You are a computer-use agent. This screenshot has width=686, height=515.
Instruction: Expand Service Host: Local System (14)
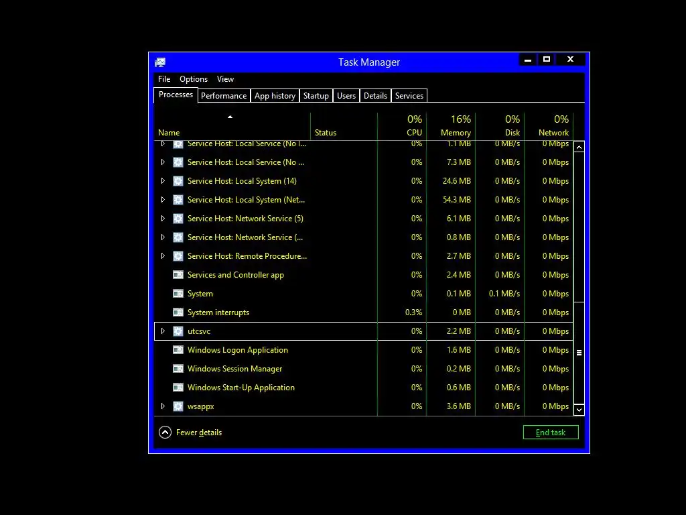[163, 181]
